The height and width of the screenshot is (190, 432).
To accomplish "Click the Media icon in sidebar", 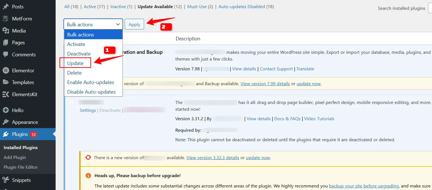I will tap(6, 31).
